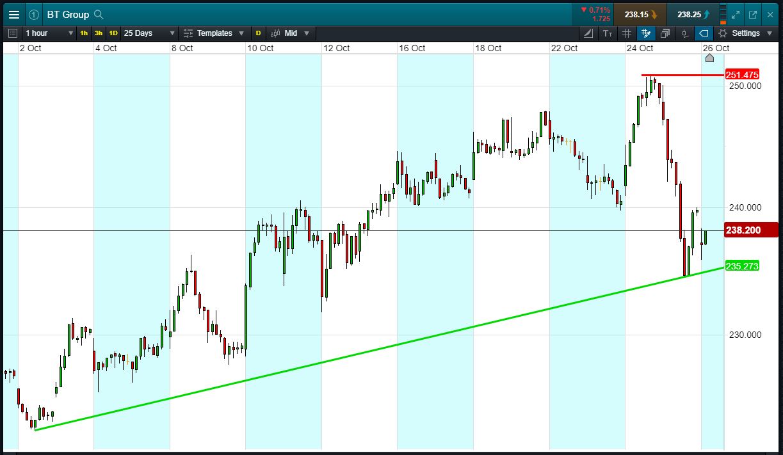Click the red 251.475 price label
The height and width of the screenshot is (455, 783).
(742, 75)
